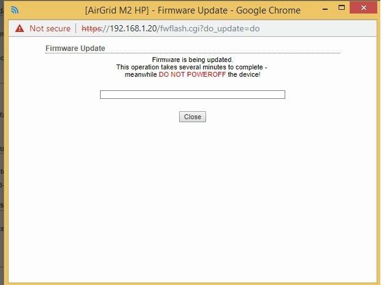
Task: Click the Firmware Update heading
Action: (75, 49)
